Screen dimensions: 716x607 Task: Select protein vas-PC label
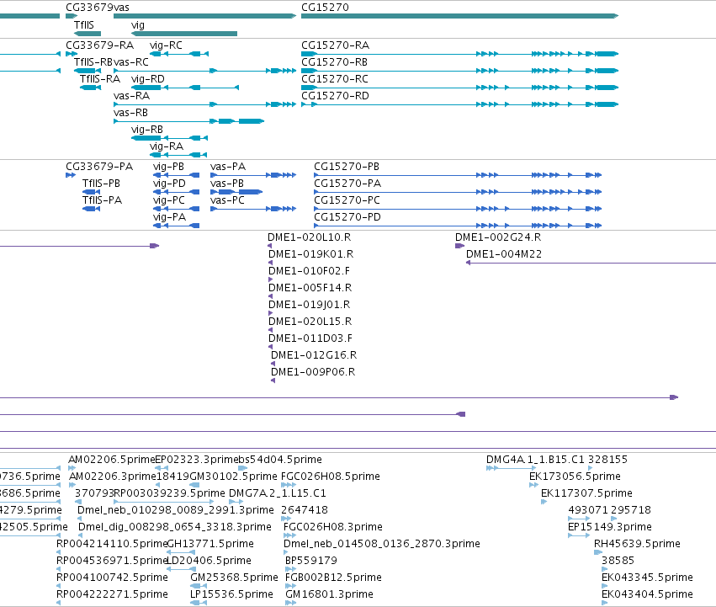pyautogui.click(x=227, y=200)
